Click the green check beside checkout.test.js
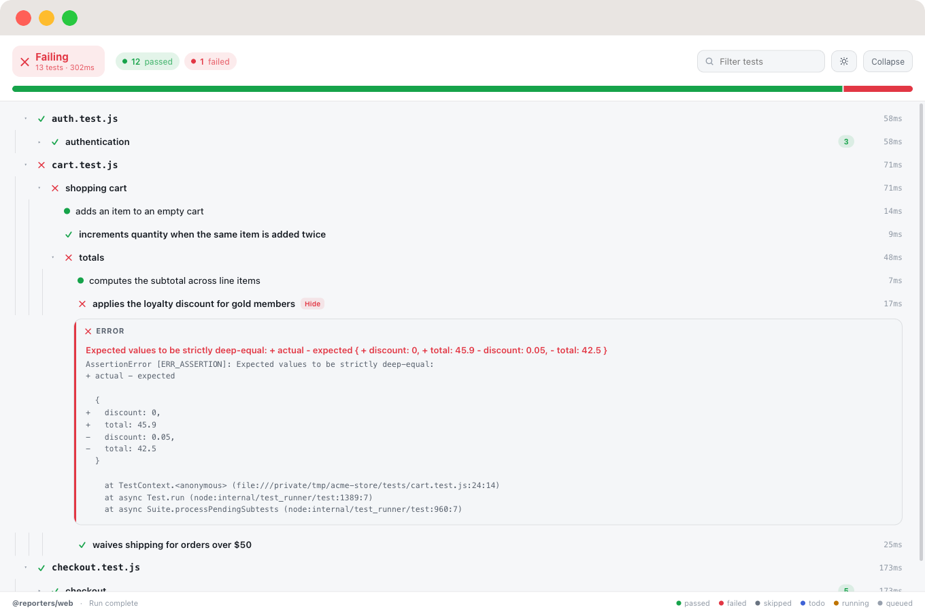 point(41,568)
